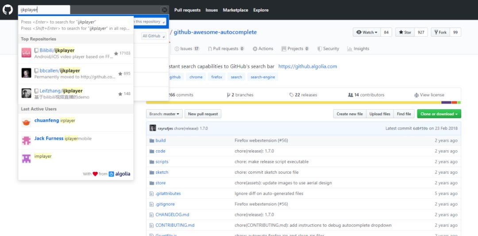Open the CONTRIBUTING.md file
This screenshot has height=236, width=478.
tap(175, 225)
